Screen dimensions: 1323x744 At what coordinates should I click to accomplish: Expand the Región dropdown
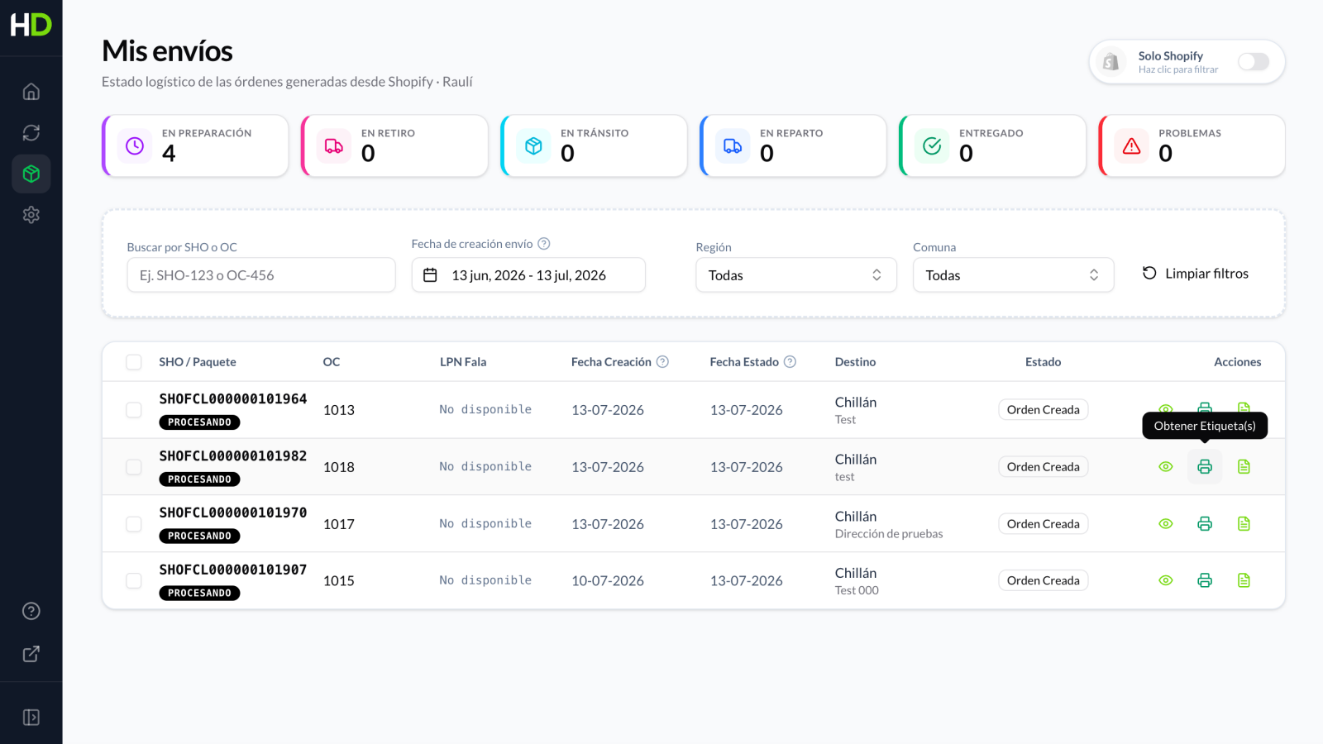click(796, 275)
